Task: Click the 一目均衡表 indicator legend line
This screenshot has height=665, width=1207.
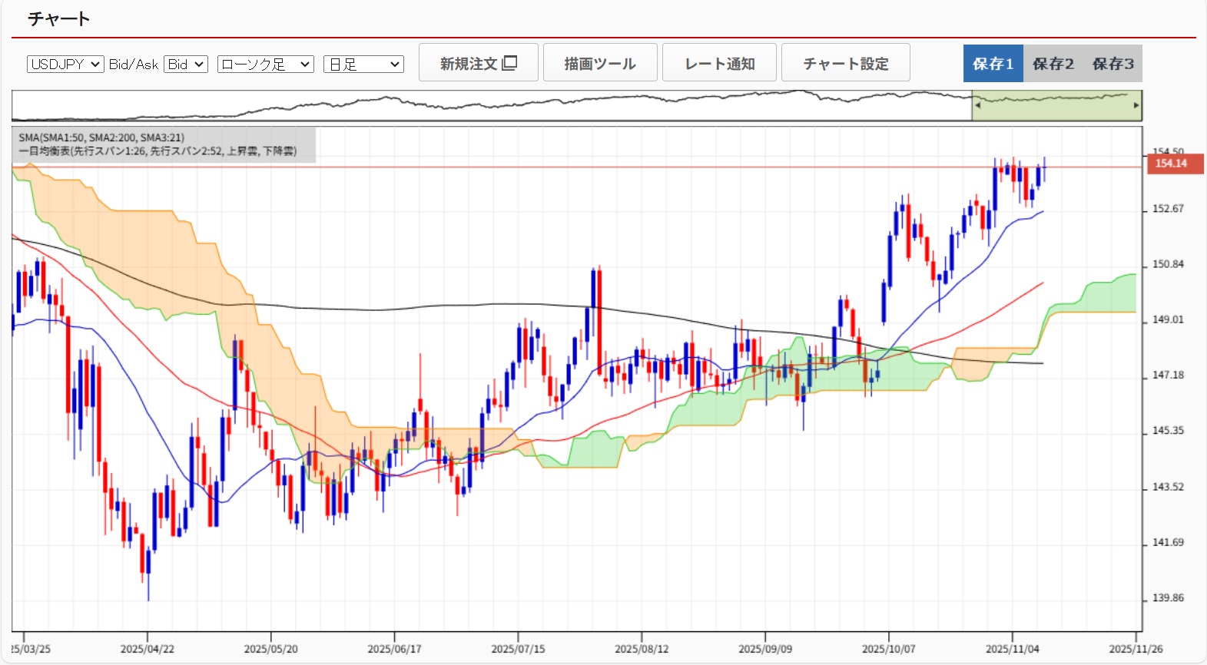Action: click(158, 151)
